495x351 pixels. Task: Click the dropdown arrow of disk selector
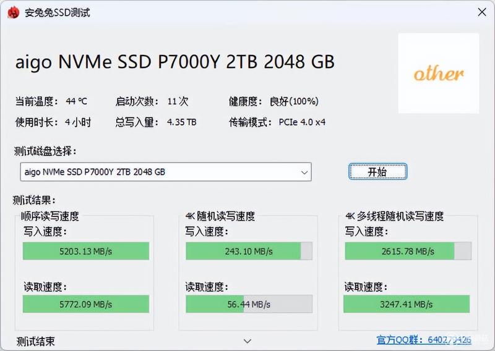304,172
